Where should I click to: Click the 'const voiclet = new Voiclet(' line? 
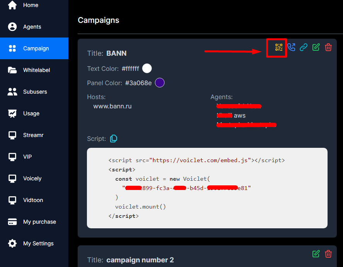click(x=163, y=179)
